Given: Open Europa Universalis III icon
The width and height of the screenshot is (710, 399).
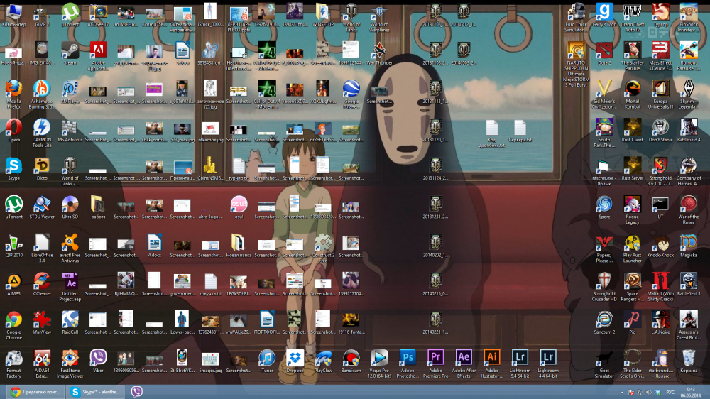Looking at the screenshot, I should [x=660, y=95].
